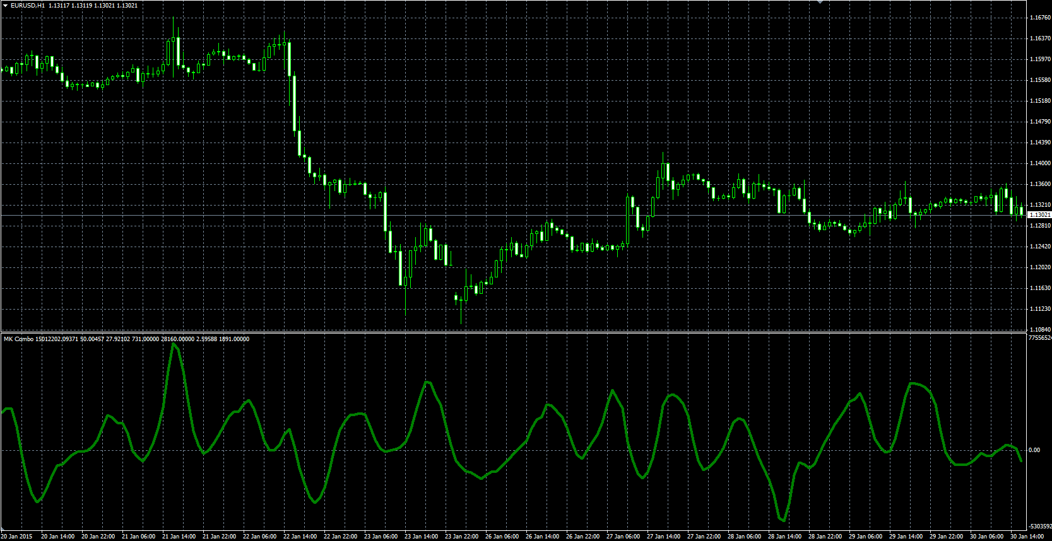This screenshot has width=1052, height=541.
Task: Click the 29 Jan 06:00 time label
Action: [865, 537]
